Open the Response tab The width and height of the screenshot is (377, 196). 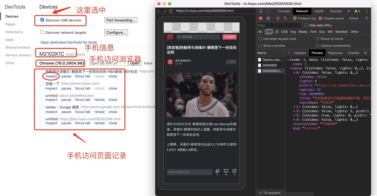(335, 53)
